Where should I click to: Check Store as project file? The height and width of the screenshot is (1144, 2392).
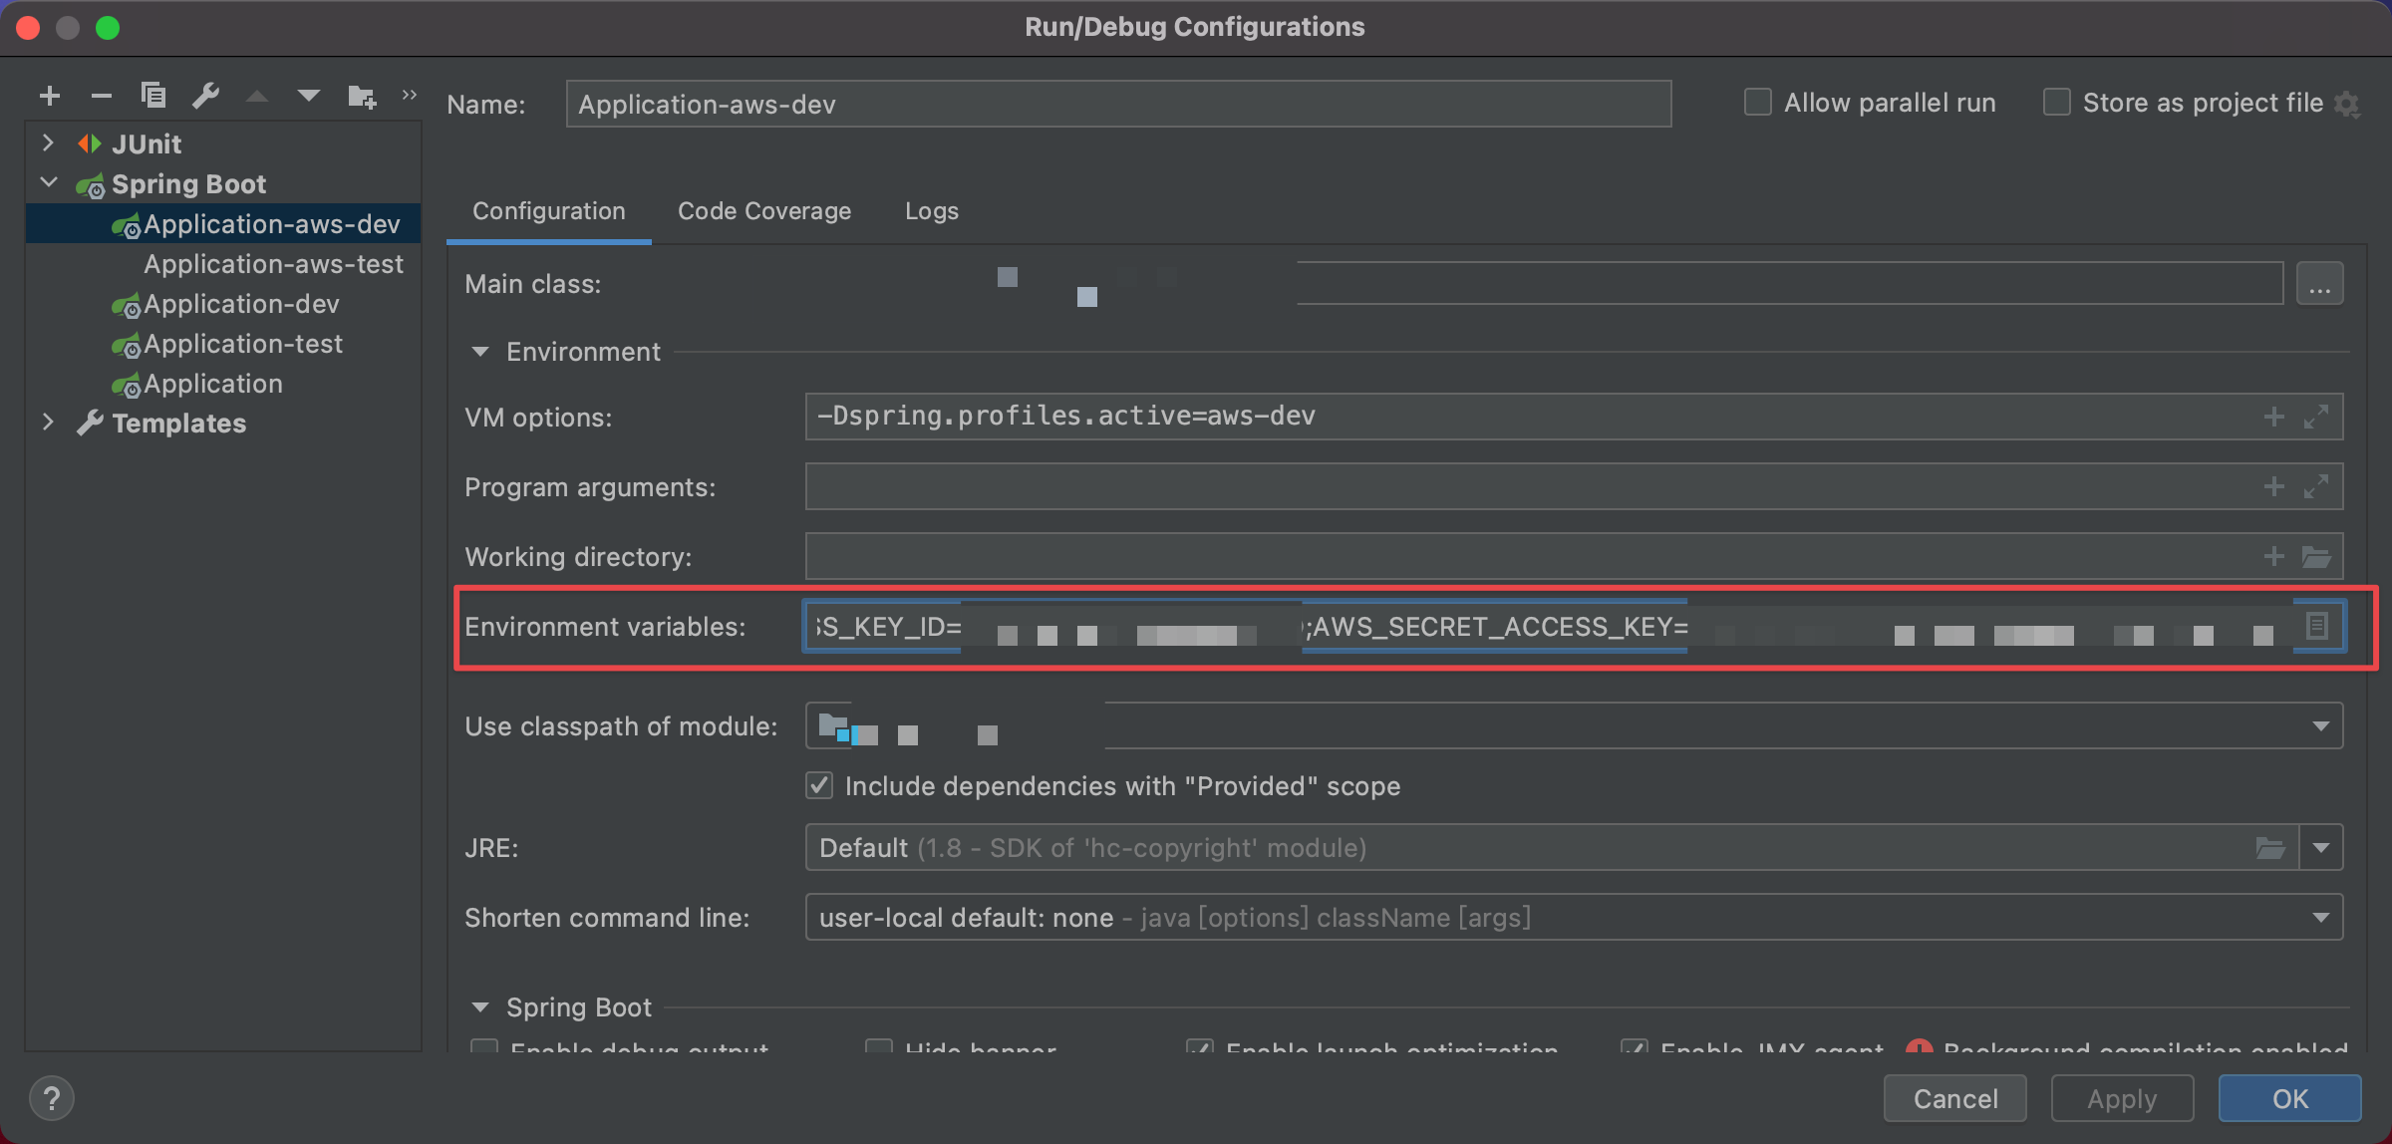click(x=2057, y=103)
